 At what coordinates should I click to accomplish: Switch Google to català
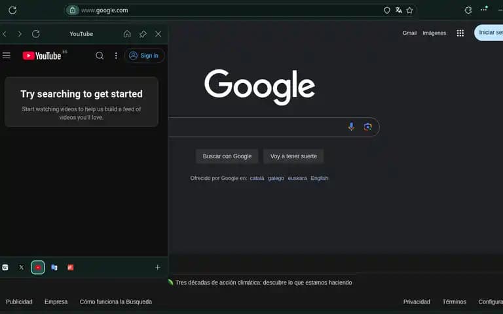(257, 178)
